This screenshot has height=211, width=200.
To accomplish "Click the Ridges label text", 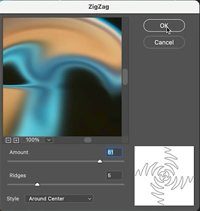I will [18, 176].
